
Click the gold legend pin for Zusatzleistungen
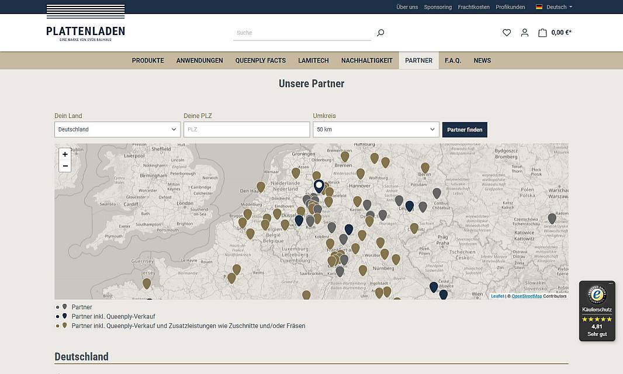64,325
